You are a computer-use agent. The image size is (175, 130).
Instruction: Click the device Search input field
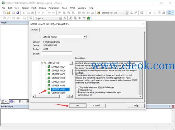57,53
